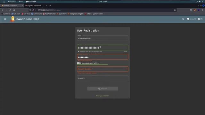The height and width of the screenshot is (115, 205).
Task: Open a new tab with the plus icon
Action: click(50, 6)
